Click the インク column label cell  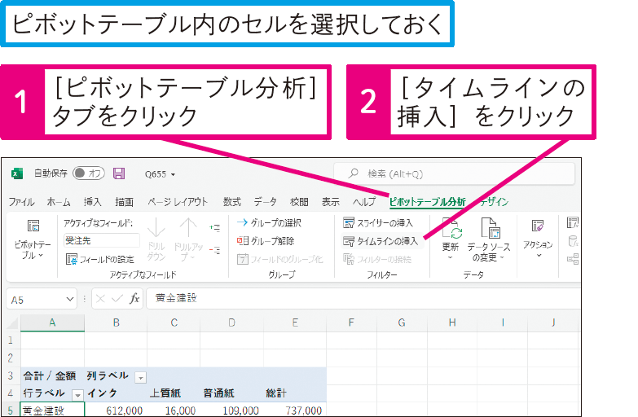(x=116, y=393)
